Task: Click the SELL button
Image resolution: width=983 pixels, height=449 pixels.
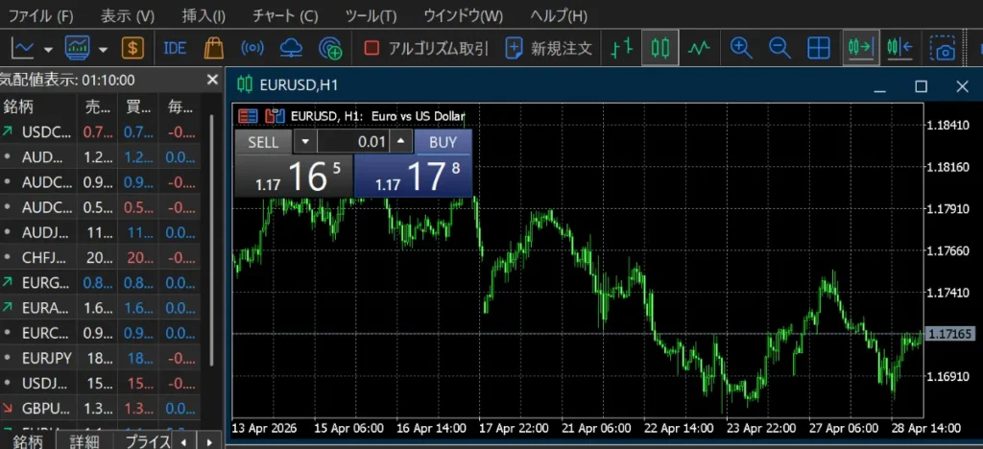Action: click(x=263, y=142)
